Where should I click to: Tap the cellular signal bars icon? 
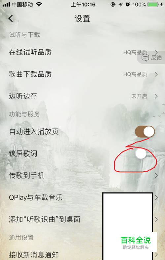(6, 5)
